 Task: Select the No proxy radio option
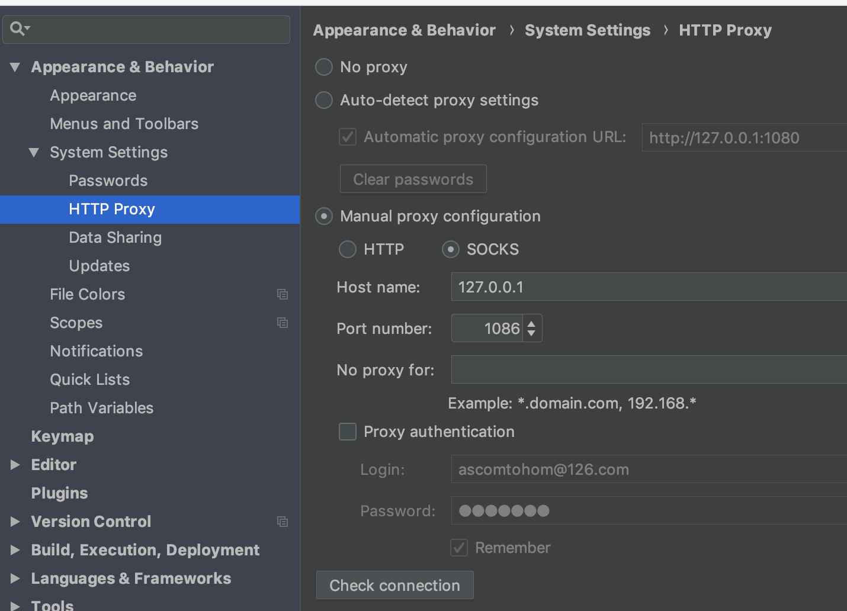[324, 67]
